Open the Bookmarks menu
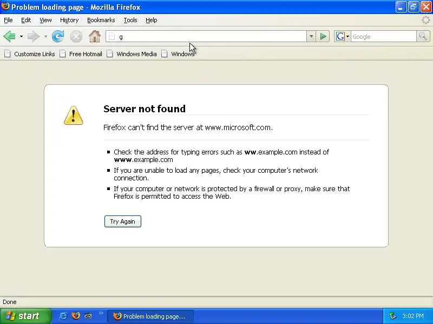The height and width of the screenshot is (324, 433). [x=101, y=20]
